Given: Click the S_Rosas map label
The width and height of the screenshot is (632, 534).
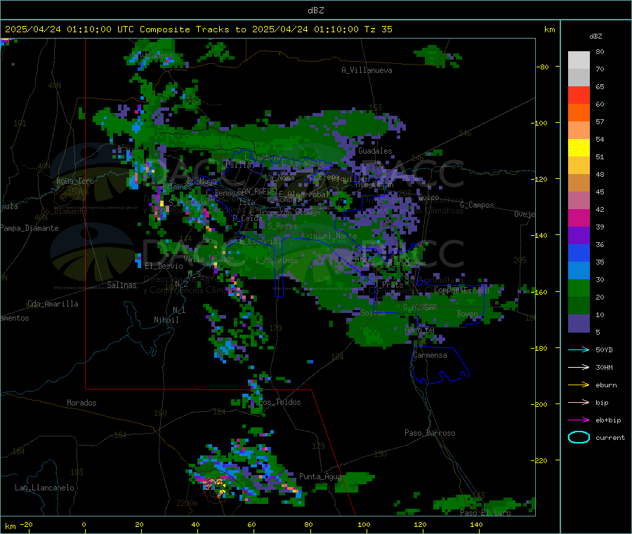Looking at the screenshot, I should (282, 226).
